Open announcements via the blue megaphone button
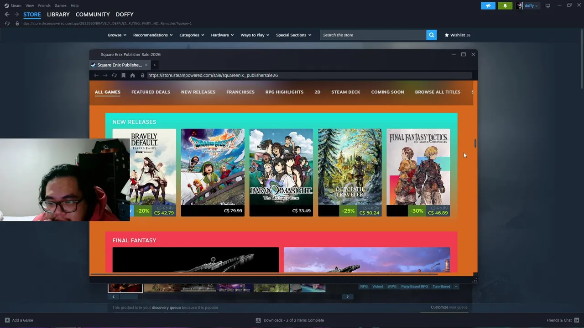 click(x=488, y=5)
